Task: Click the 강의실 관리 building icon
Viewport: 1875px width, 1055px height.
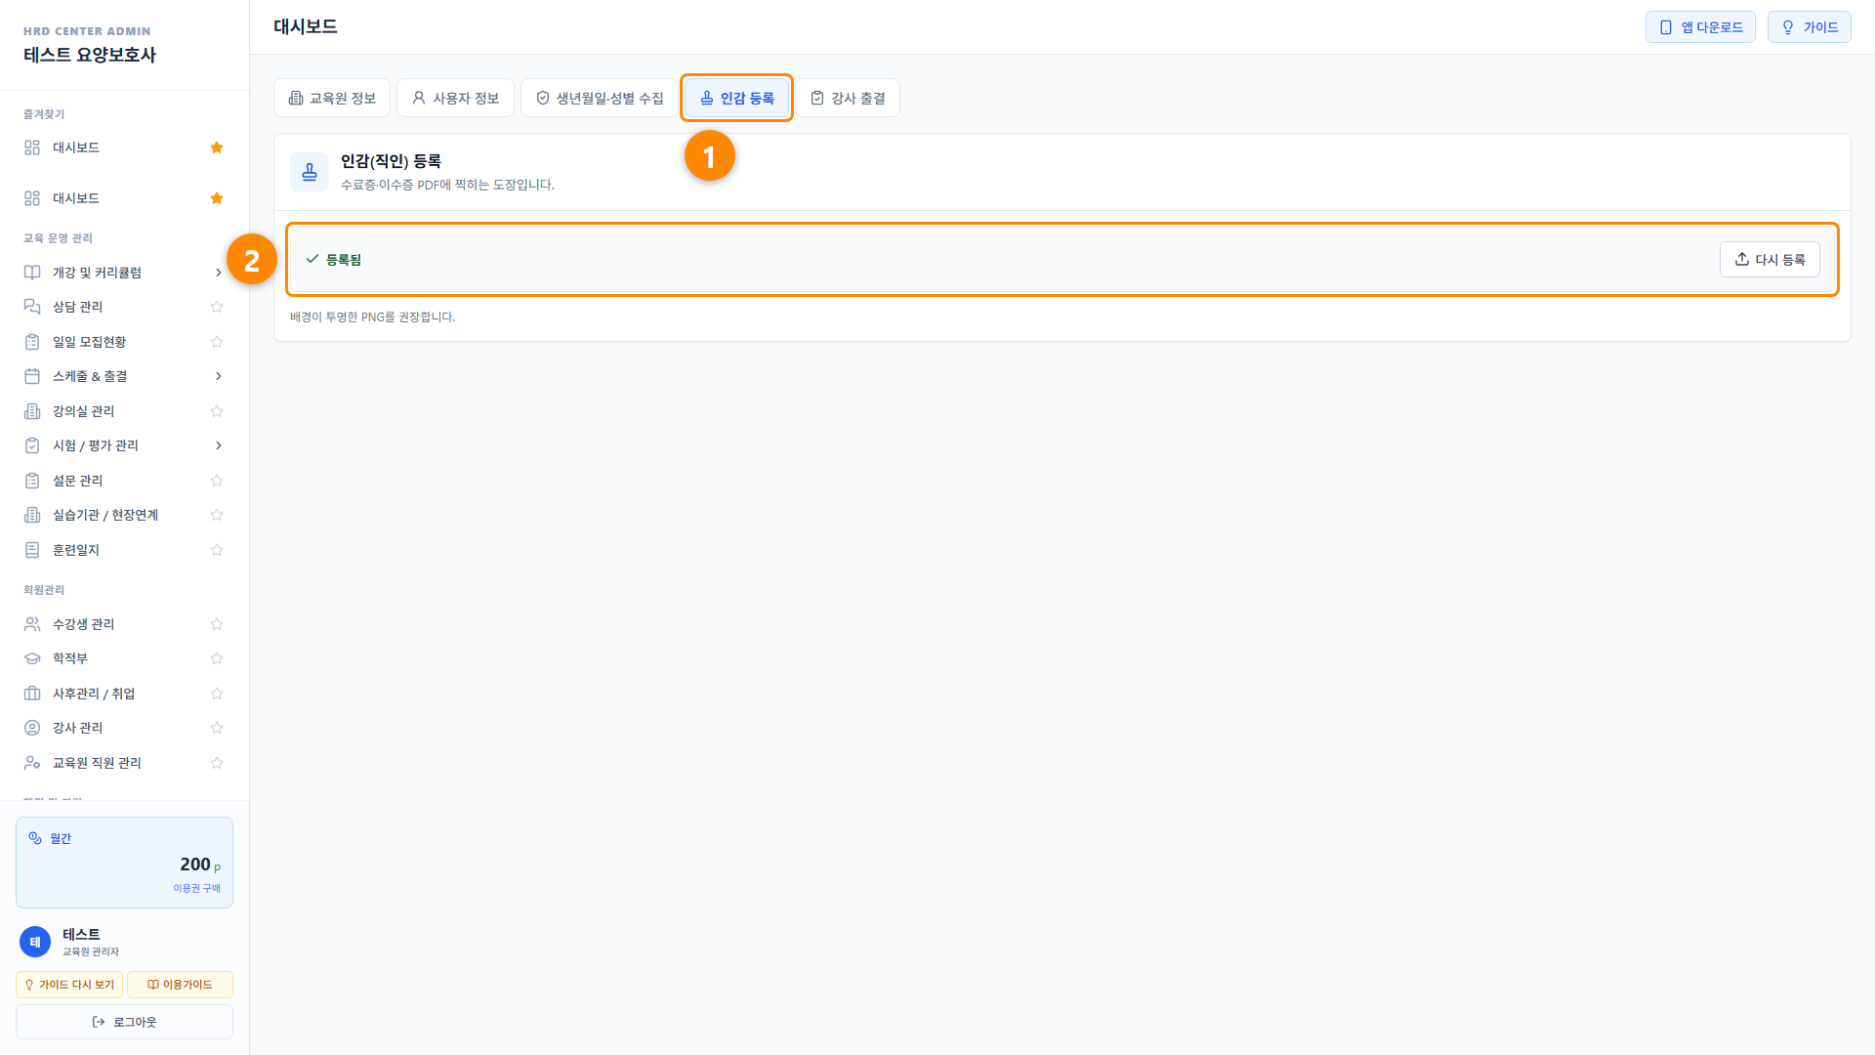Action: coord(32,411)
